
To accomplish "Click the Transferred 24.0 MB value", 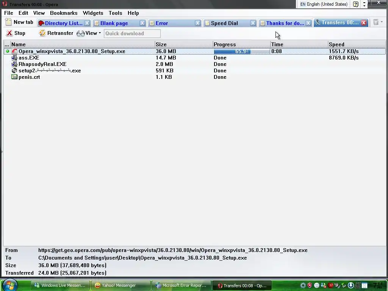I will [x=72, y=273].
